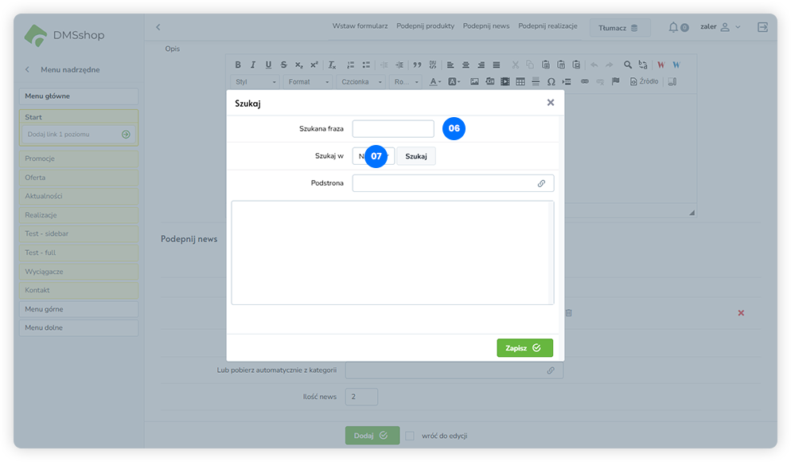
Task: Click the green arrow next to Dodaj link 1 poziomu
Action: 126,135
